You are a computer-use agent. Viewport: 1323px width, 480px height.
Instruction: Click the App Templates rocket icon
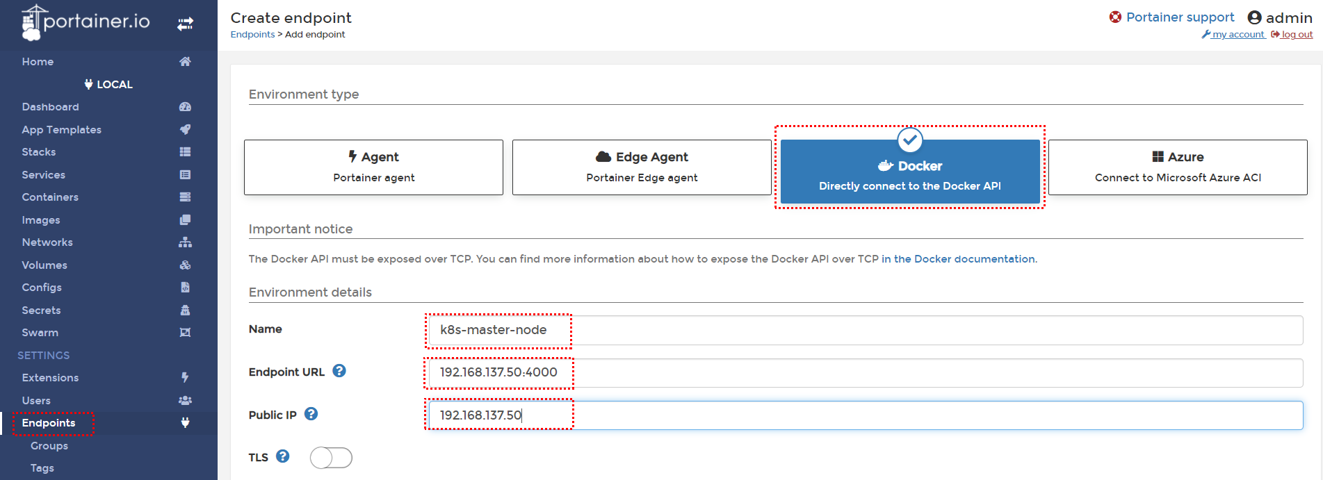click(185, 129)
